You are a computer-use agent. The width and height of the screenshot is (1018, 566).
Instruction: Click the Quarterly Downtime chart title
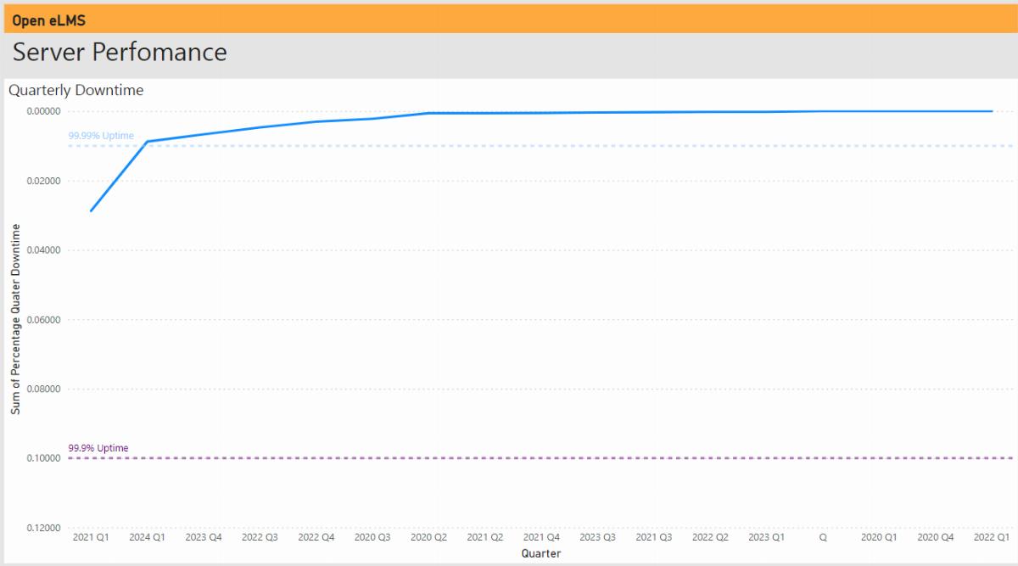[x=76, y=90]
